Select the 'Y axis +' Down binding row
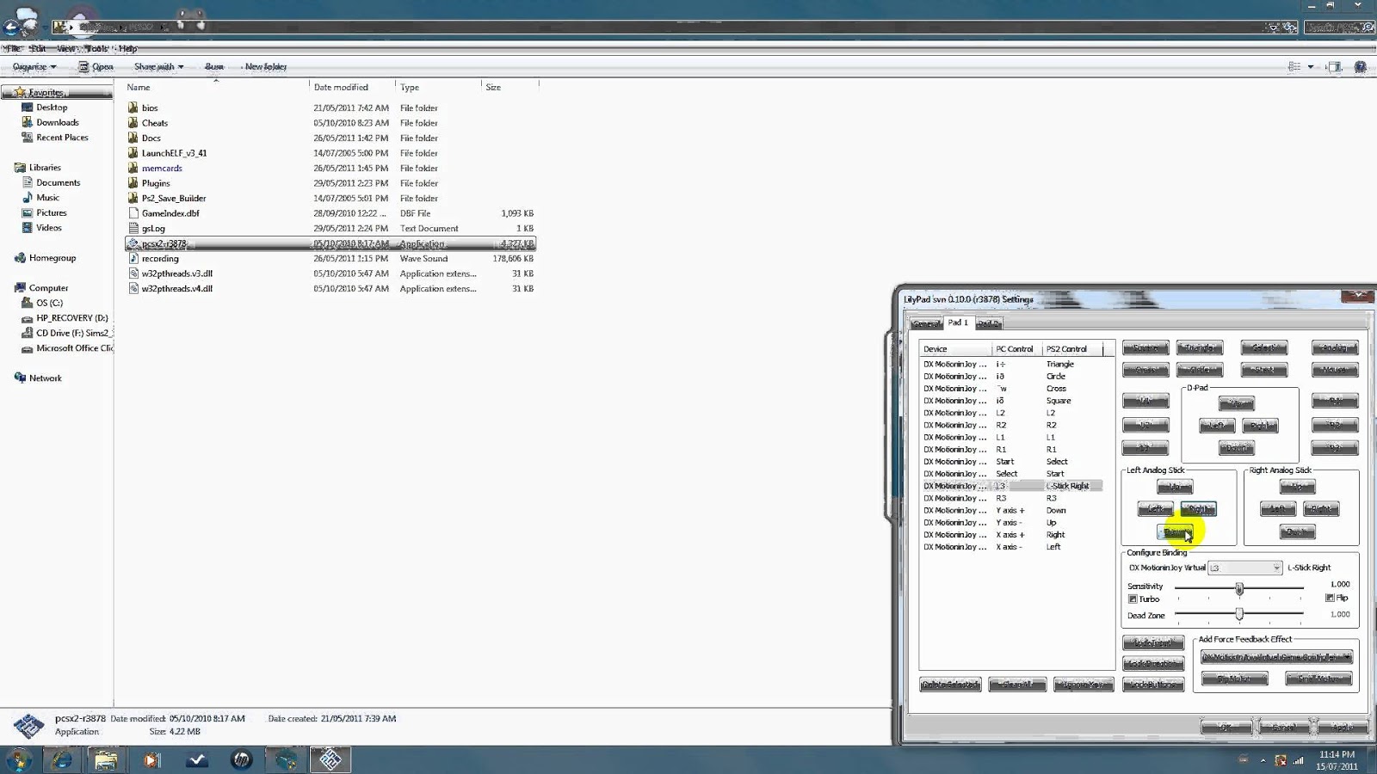Screen dimensions: 1377x774 1011,510
